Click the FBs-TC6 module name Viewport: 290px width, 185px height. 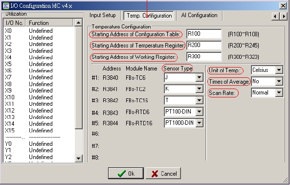tap(135, 78)
